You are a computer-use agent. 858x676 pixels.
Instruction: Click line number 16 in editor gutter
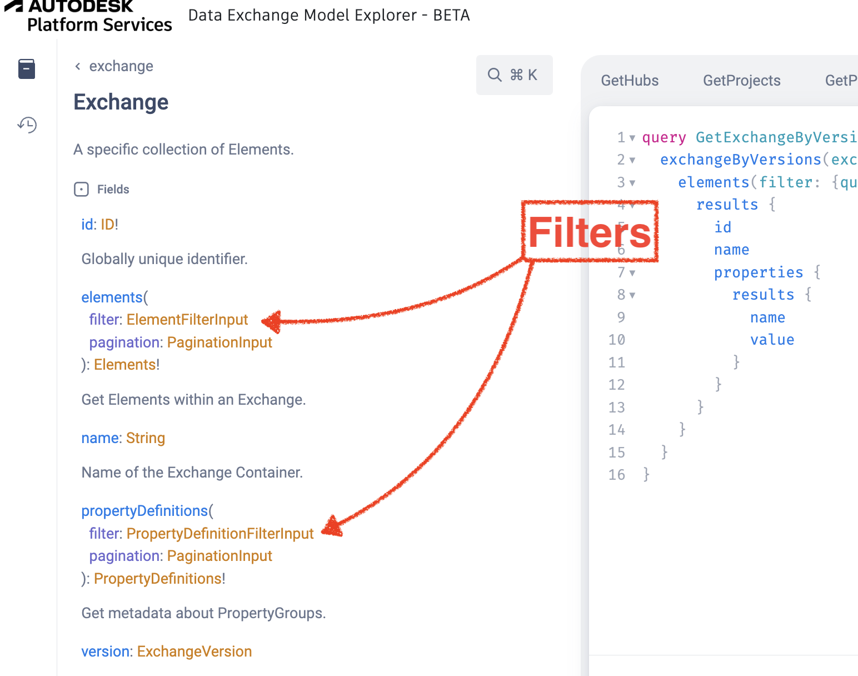pyautogui.click(x=617, y=475)
